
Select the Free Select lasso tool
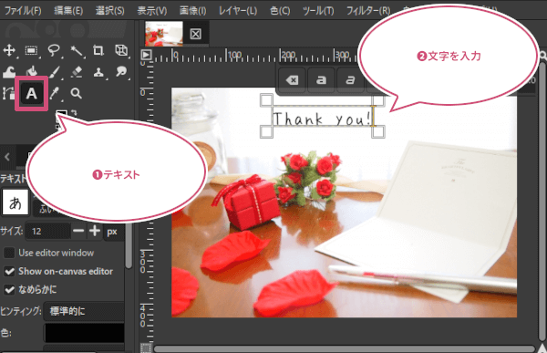pos(54,51)
